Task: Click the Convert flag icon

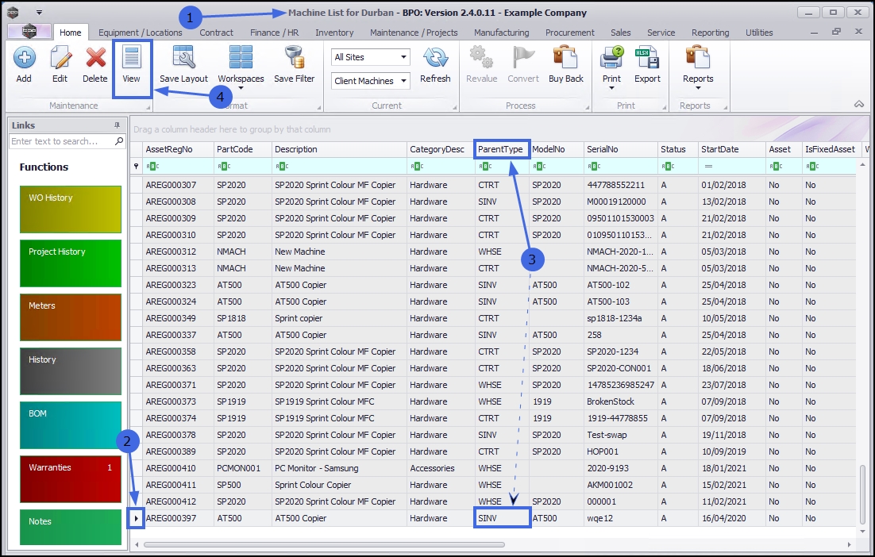Action: click(x=523, y=57)
